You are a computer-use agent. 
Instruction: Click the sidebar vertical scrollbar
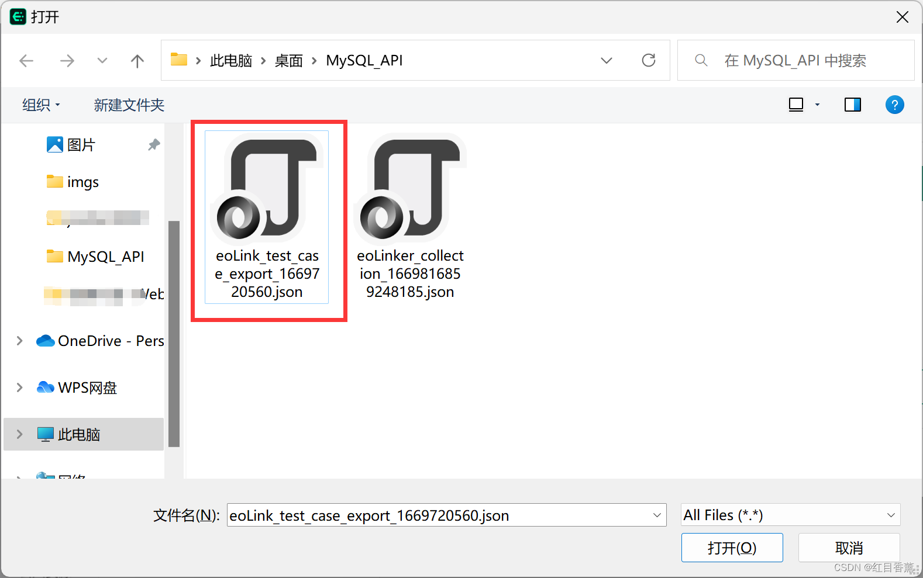tap(174, 333)
